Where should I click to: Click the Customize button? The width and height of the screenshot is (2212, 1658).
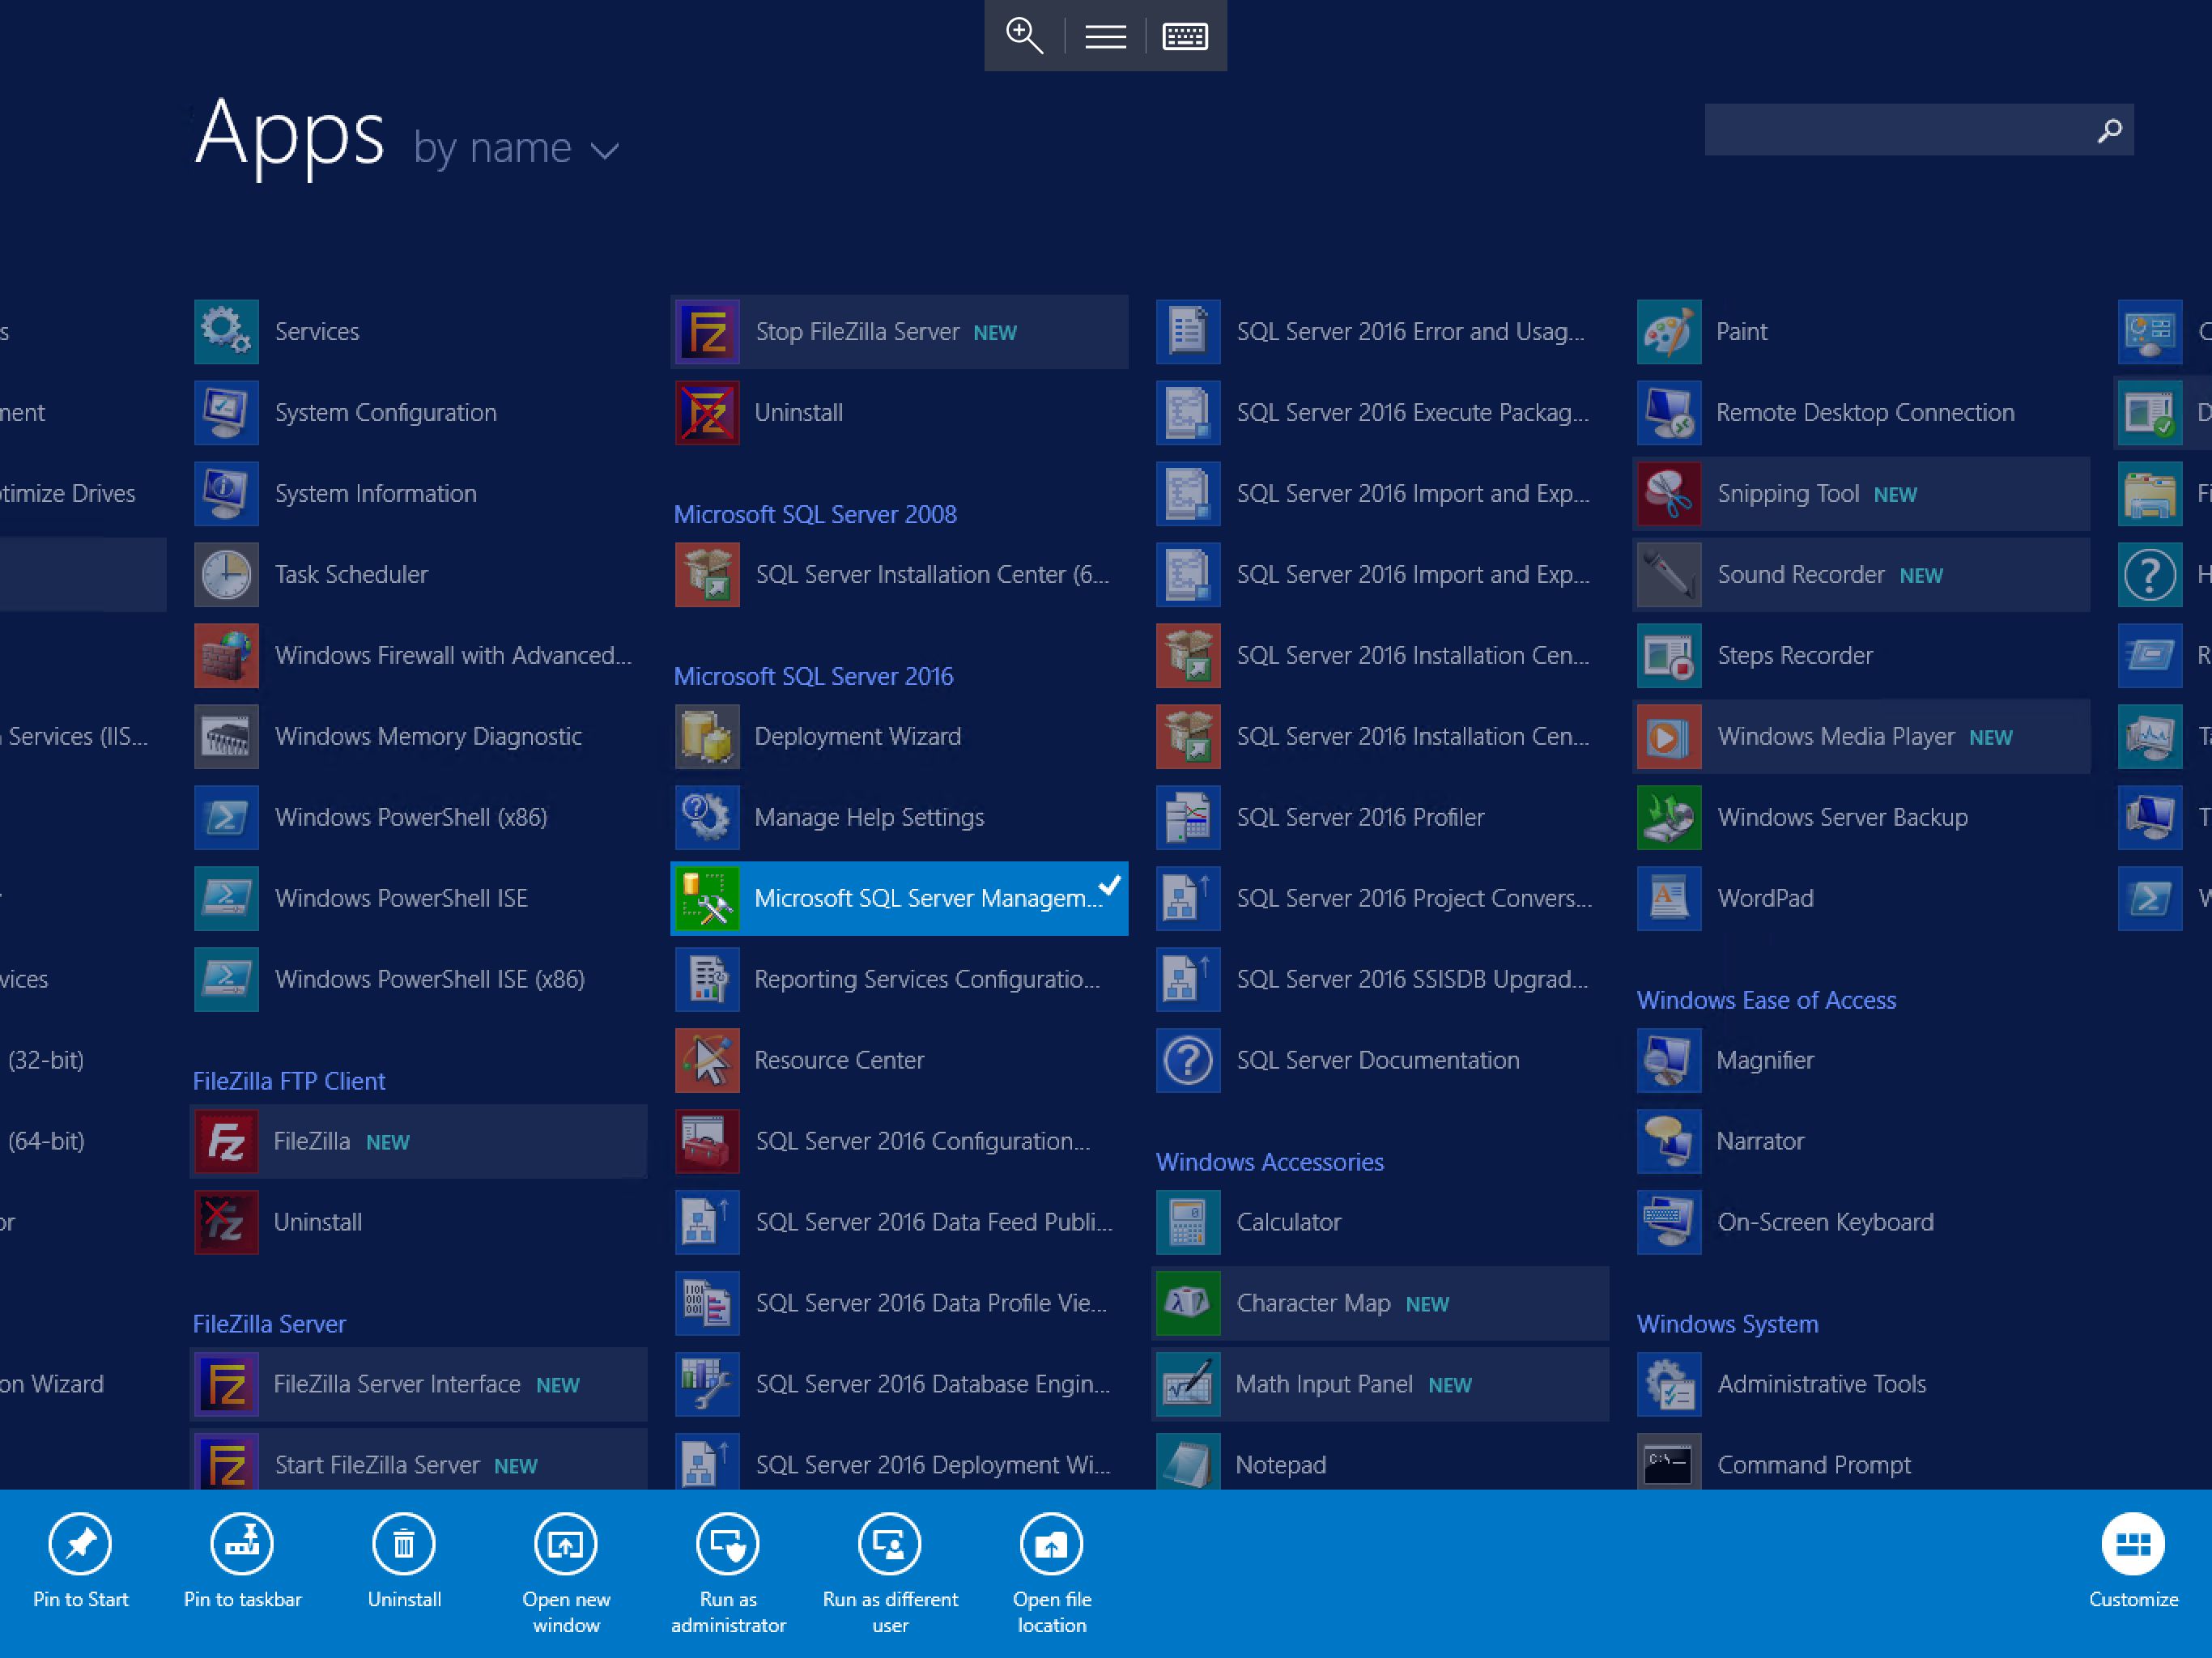tap(2133, 1561)
